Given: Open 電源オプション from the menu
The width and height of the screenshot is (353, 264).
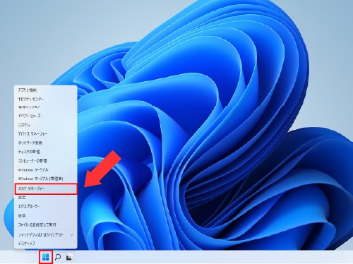Looking at the screenshot, I should point(46,107).
